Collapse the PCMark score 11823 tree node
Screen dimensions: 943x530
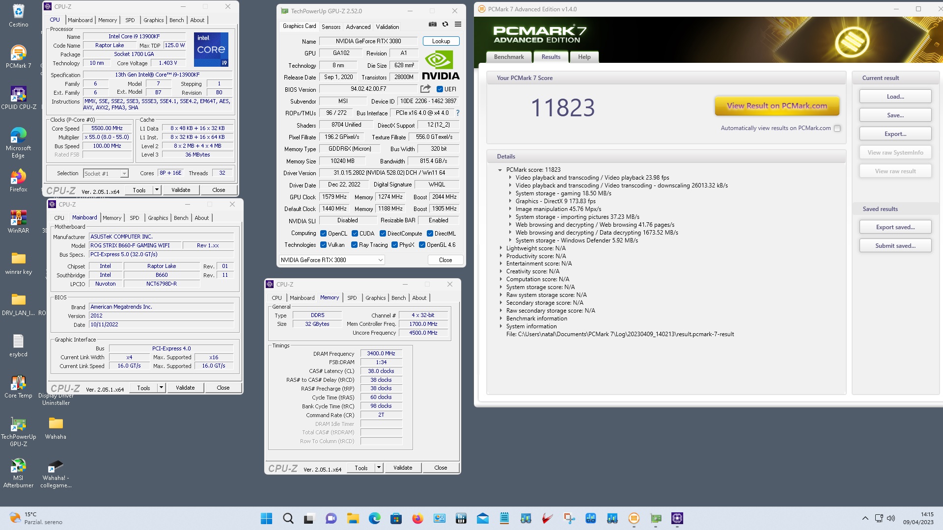(500, 170)
